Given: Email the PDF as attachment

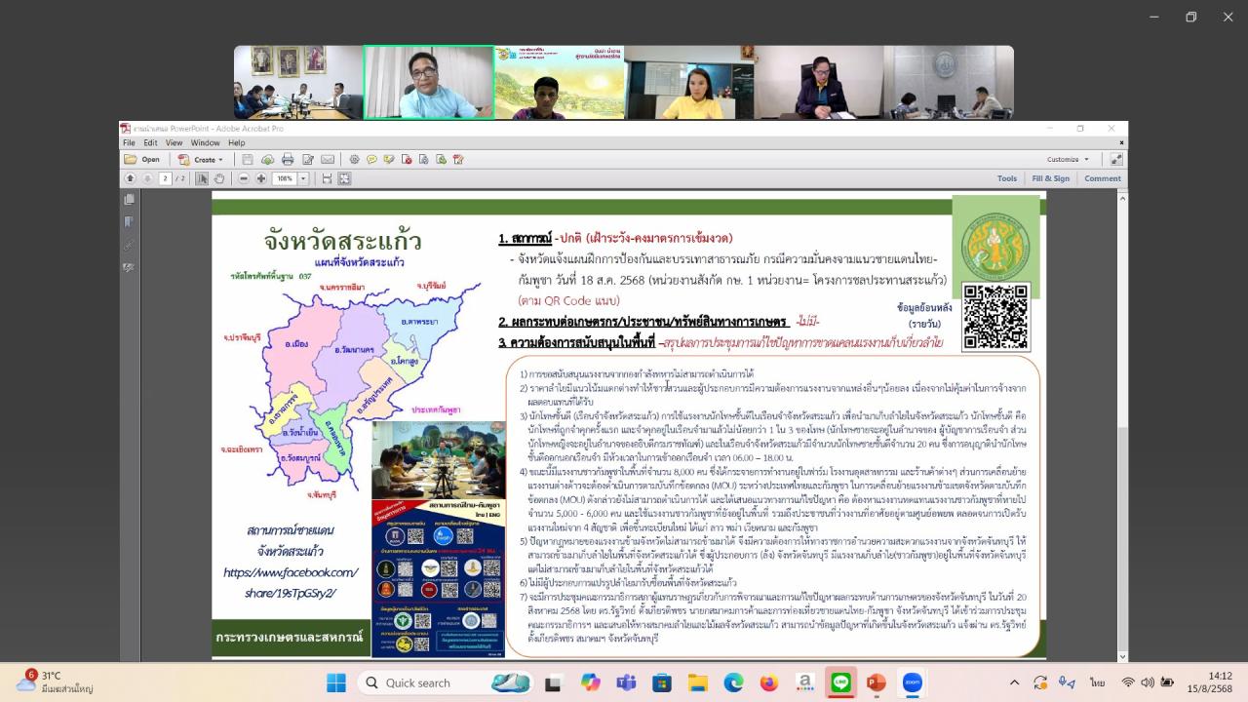Looking at the screenshot, I should point(327,159).
